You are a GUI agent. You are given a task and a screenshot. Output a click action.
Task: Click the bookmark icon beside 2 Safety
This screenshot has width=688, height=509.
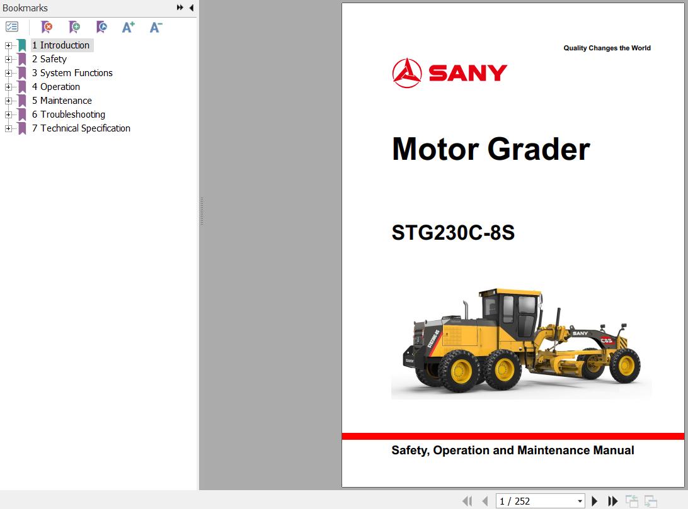[x=22, y=59]
